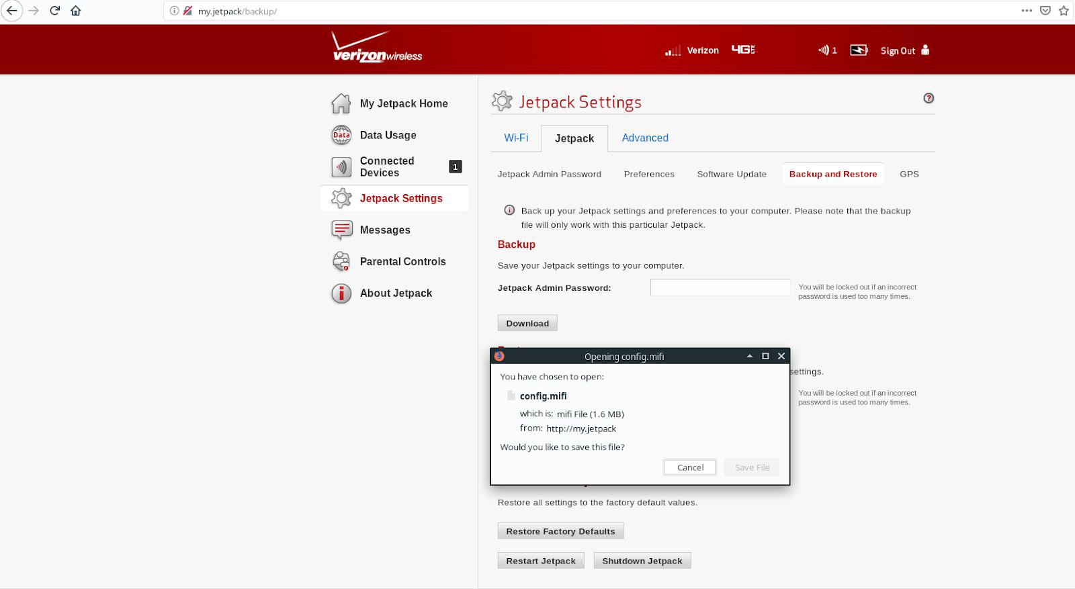Open About Jetpack page
Viewport: 1075px width, 589px height.
[x=396, y=293]
